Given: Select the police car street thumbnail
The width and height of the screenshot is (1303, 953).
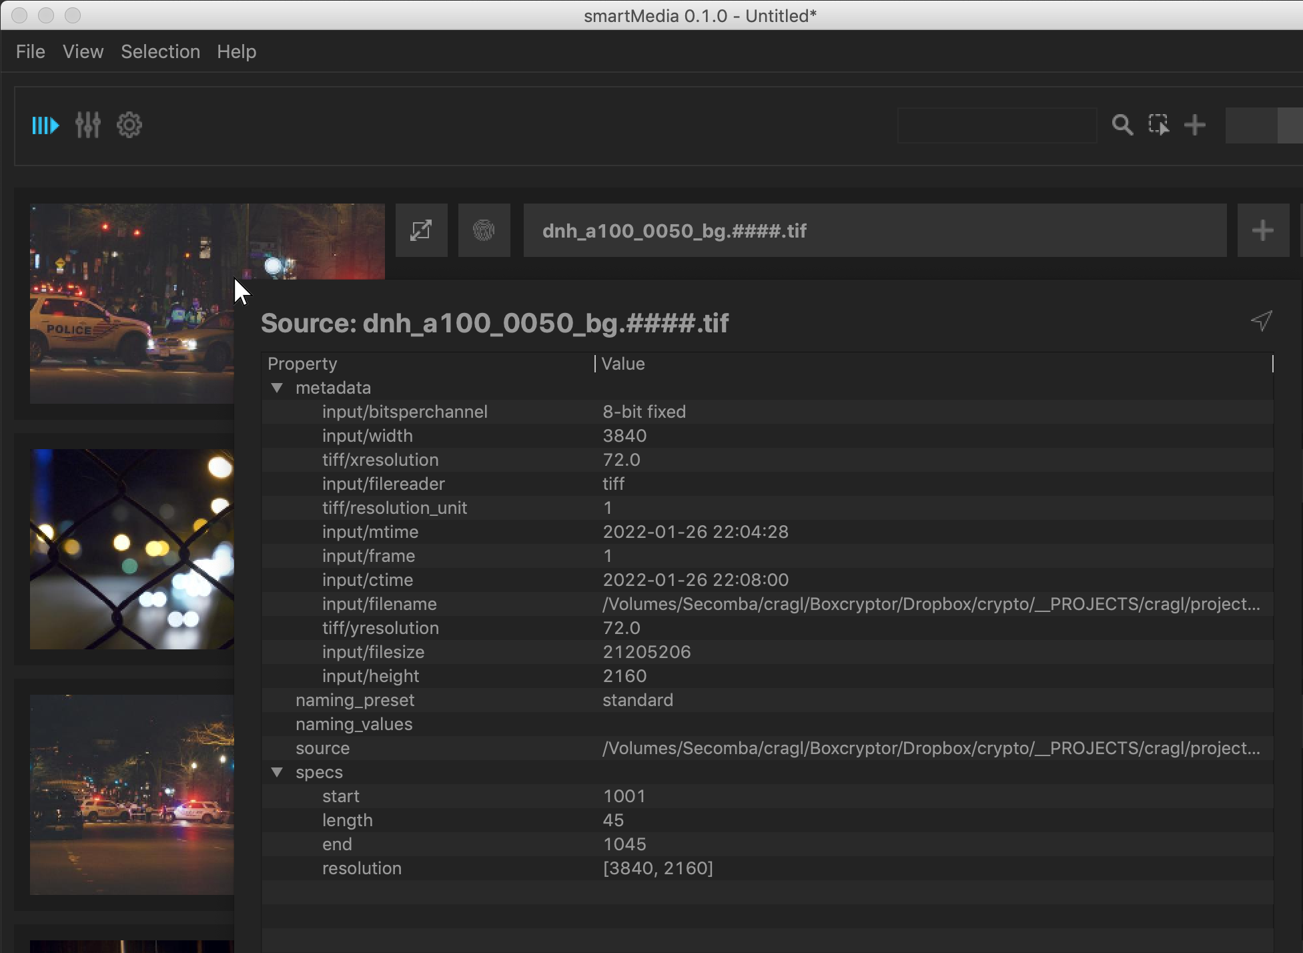Looking at the screenshot, I should click(x=132, y=794).
